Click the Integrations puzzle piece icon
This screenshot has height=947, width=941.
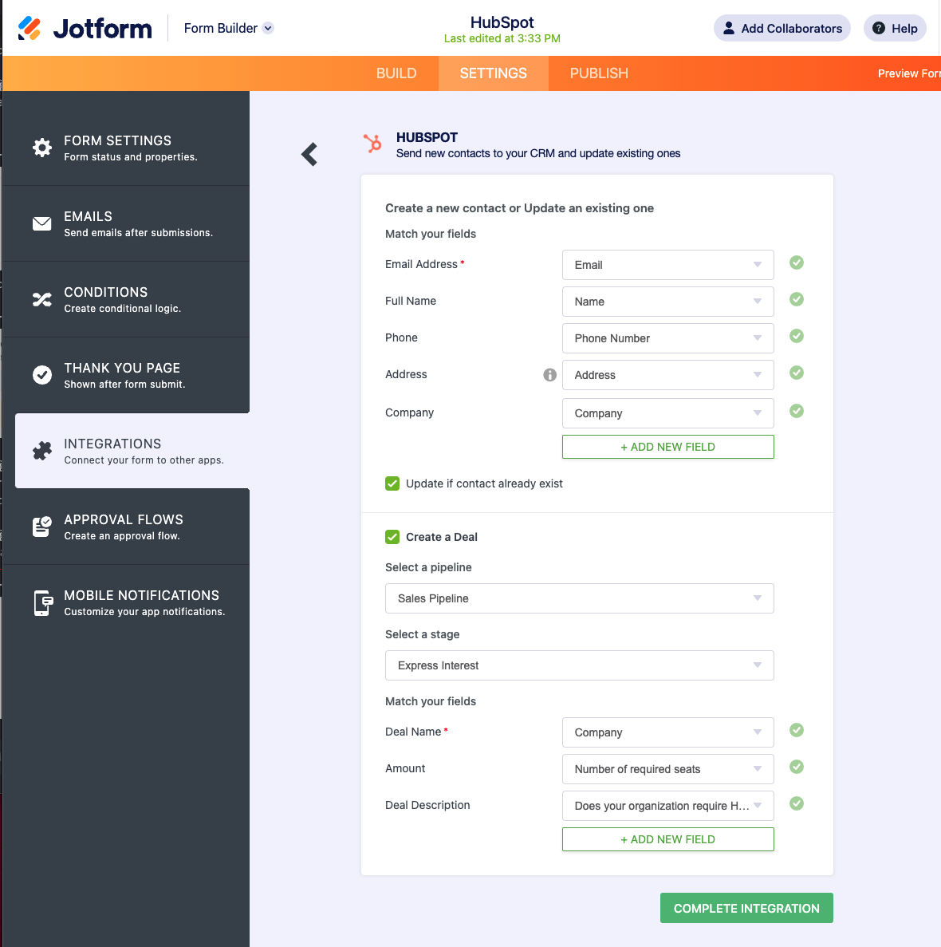(x=42, y=451)
